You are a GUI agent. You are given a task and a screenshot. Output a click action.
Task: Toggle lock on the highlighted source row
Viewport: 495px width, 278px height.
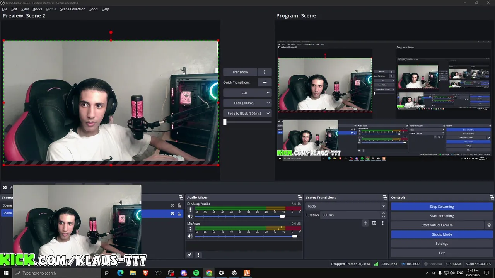[x=179, y=214]
